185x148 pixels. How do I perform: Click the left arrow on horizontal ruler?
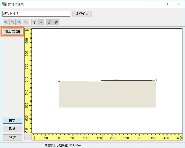(33, 138)
